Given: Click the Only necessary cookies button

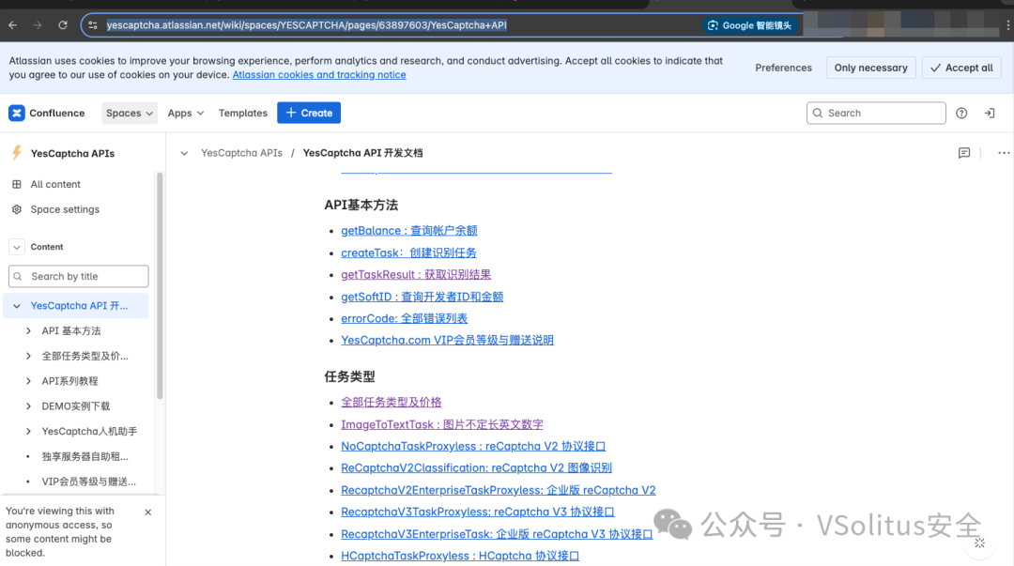Looking at the screenshot, I should coord(870,68).
